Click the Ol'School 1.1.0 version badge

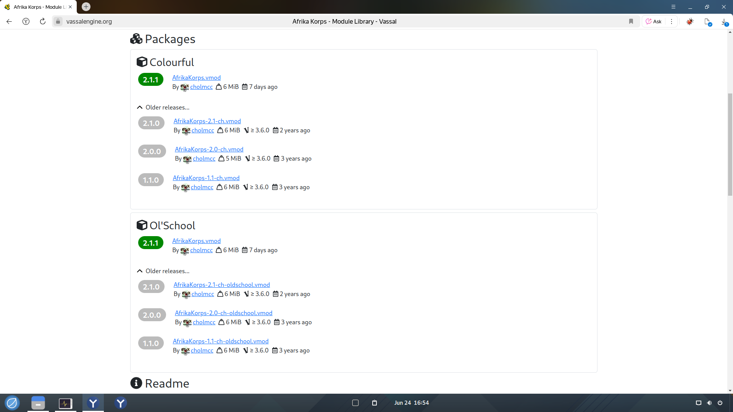click(x=151, y=343)
